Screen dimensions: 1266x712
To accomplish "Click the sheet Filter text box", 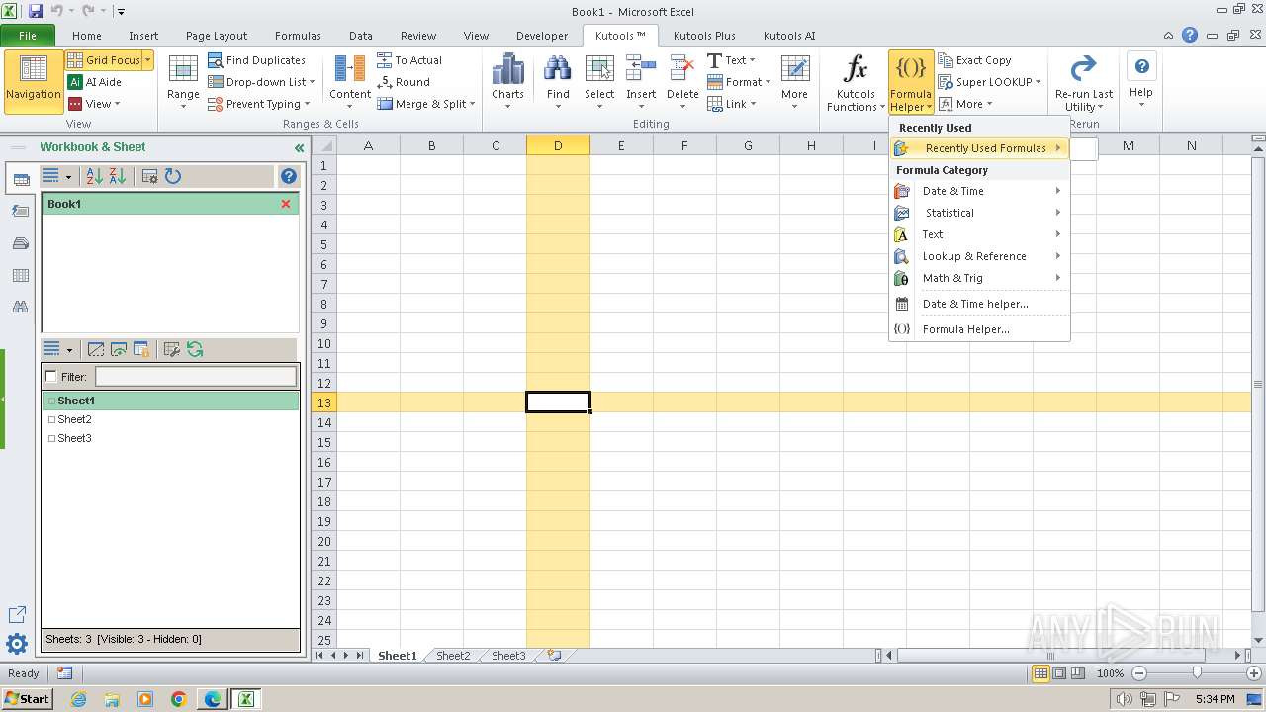I will coord(196,377).
